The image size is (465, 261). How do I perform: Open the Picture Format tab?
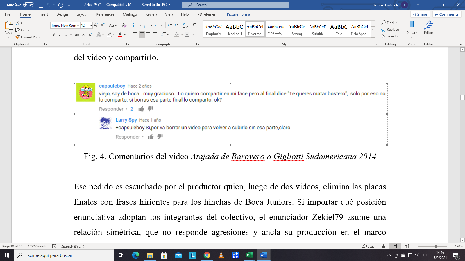tap(239, 14)
